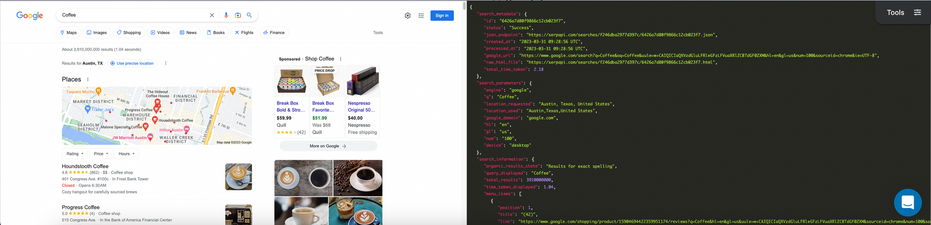The width and height of the screenshot is (931, 225).
Task: Select the "search_metadata" key in JSON
Action: pos(498,14)
